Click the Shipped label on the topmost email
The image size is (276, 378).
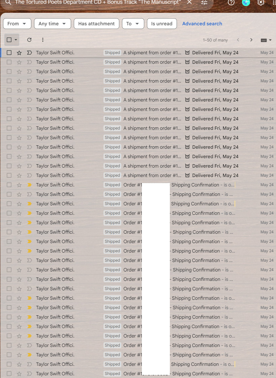112,53
